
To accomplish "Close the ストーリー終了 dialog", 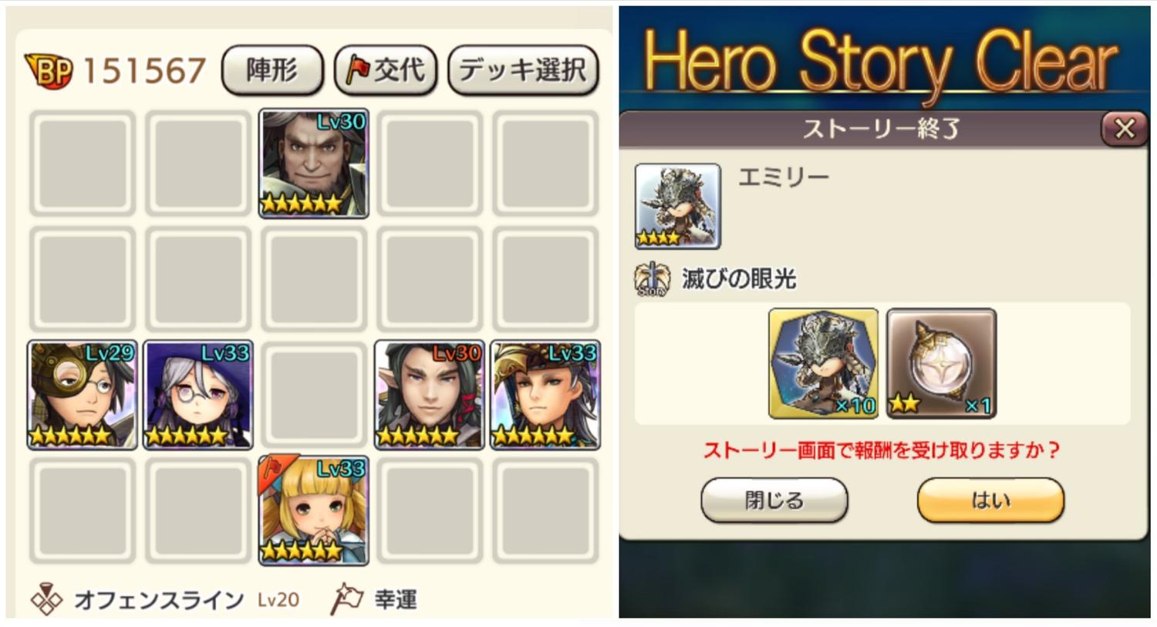I will 1124,129.
